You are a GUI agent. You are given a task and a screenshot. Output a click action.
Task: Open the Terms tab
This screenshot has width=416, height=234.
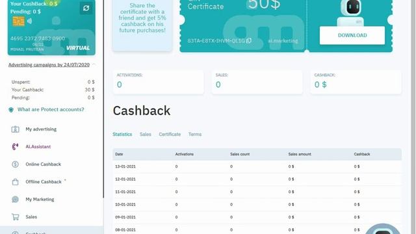[195, 135]
